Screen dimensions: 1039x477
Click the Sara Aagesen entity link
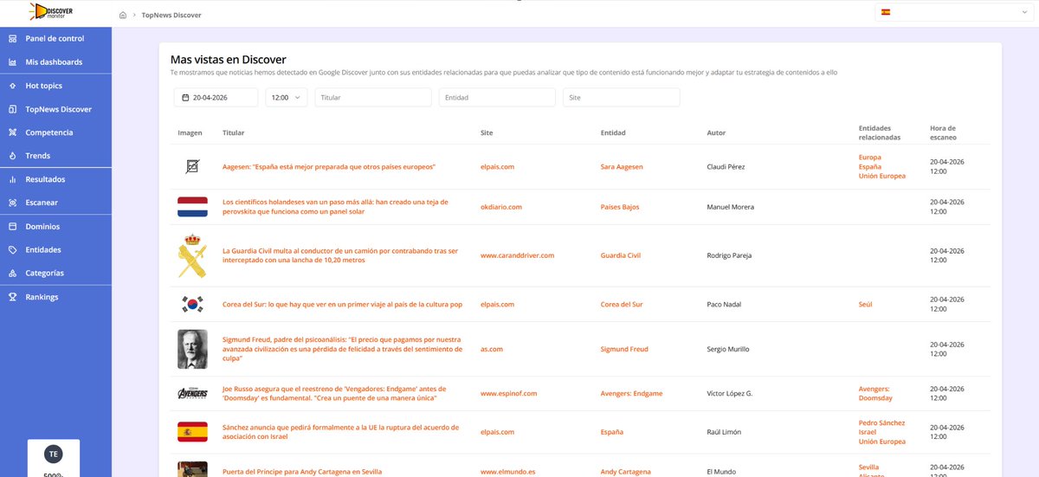622,166
